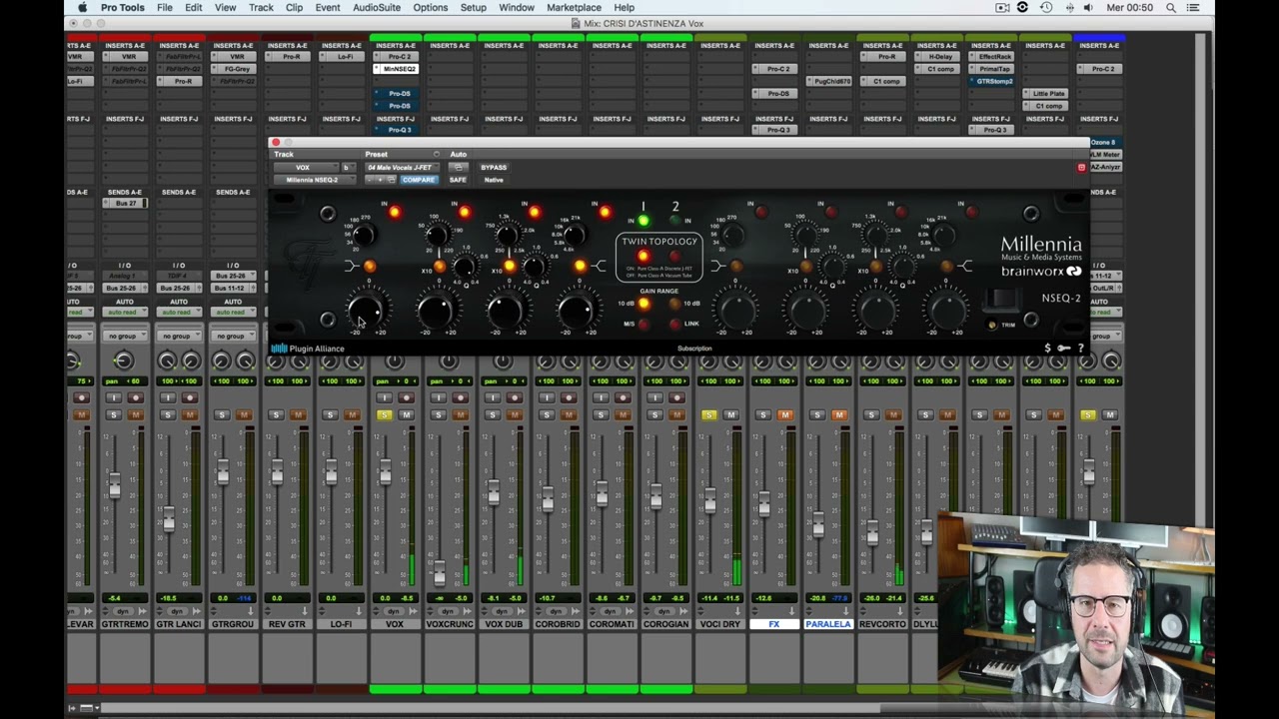The width and height of the screenshot is (1279, 719).
Task: Open the Marketplace menu
Action: click(574, 8)
